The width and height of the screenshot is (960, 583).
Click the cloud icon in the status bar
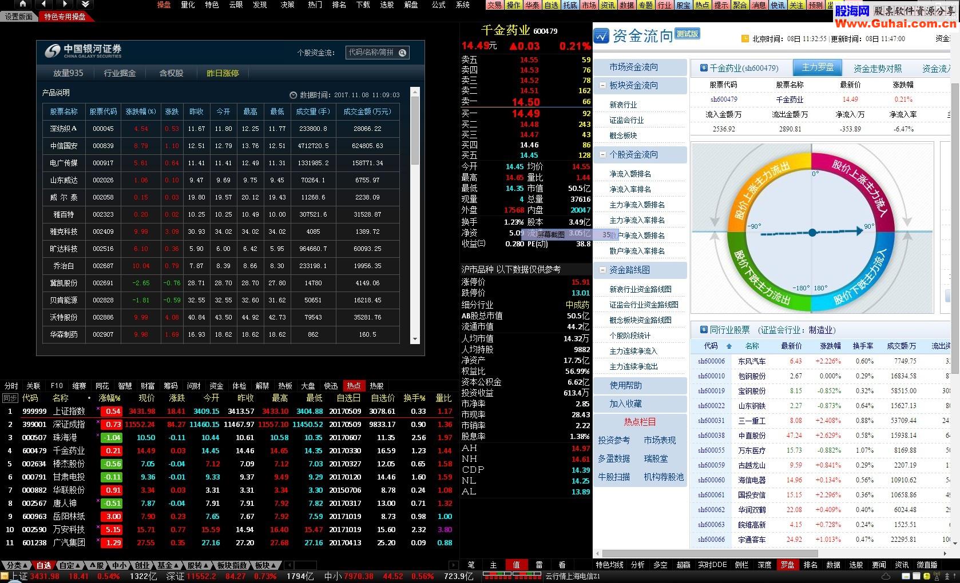(886, 576)
